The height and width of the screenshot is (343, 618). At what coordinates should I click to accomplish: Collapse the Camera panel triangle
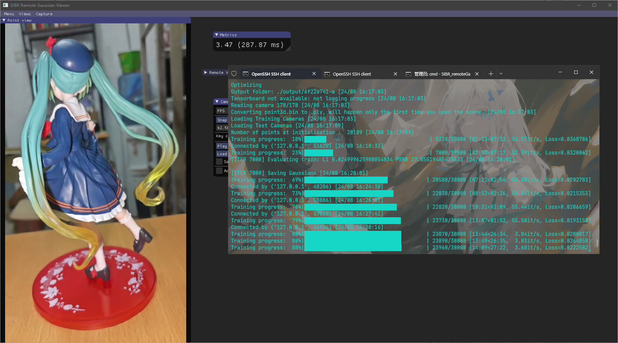click(x=217, y=102)
